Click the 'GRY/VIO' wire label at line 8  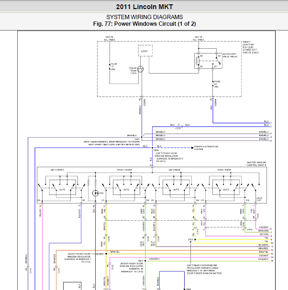tap(264, 234)
